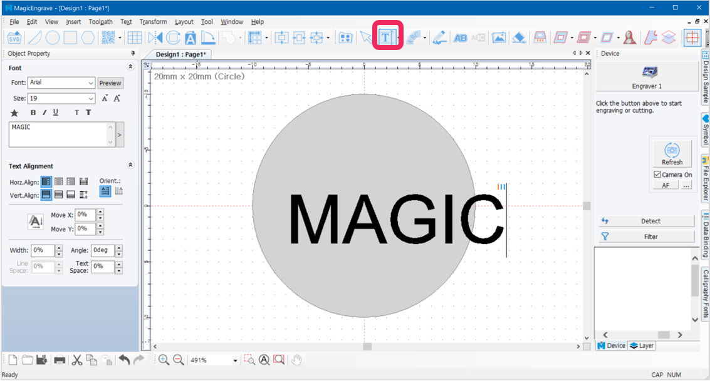Screen dimensions: 710x381
Task: Click the arc text tool
Action: click(414, 38)
